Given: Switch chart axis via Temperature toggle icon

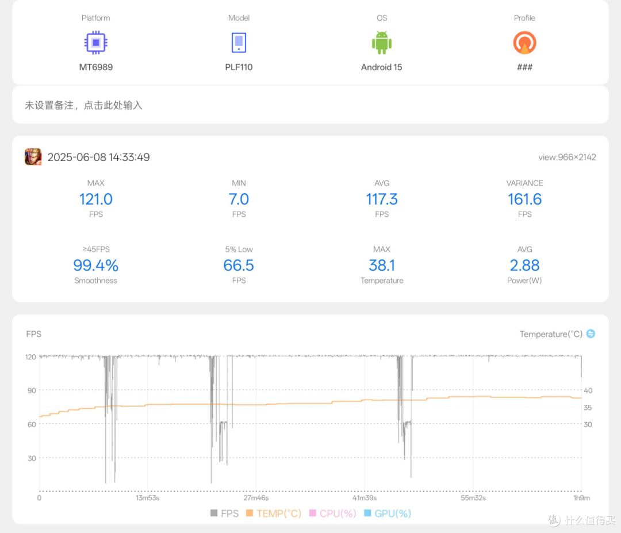Looking at the screenshot, I should (591, 334).
